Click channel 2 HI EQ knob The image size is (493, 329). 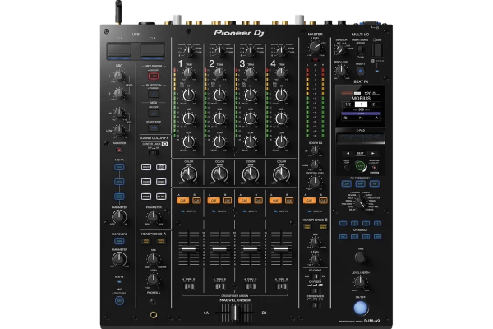[x=219, y=95]
